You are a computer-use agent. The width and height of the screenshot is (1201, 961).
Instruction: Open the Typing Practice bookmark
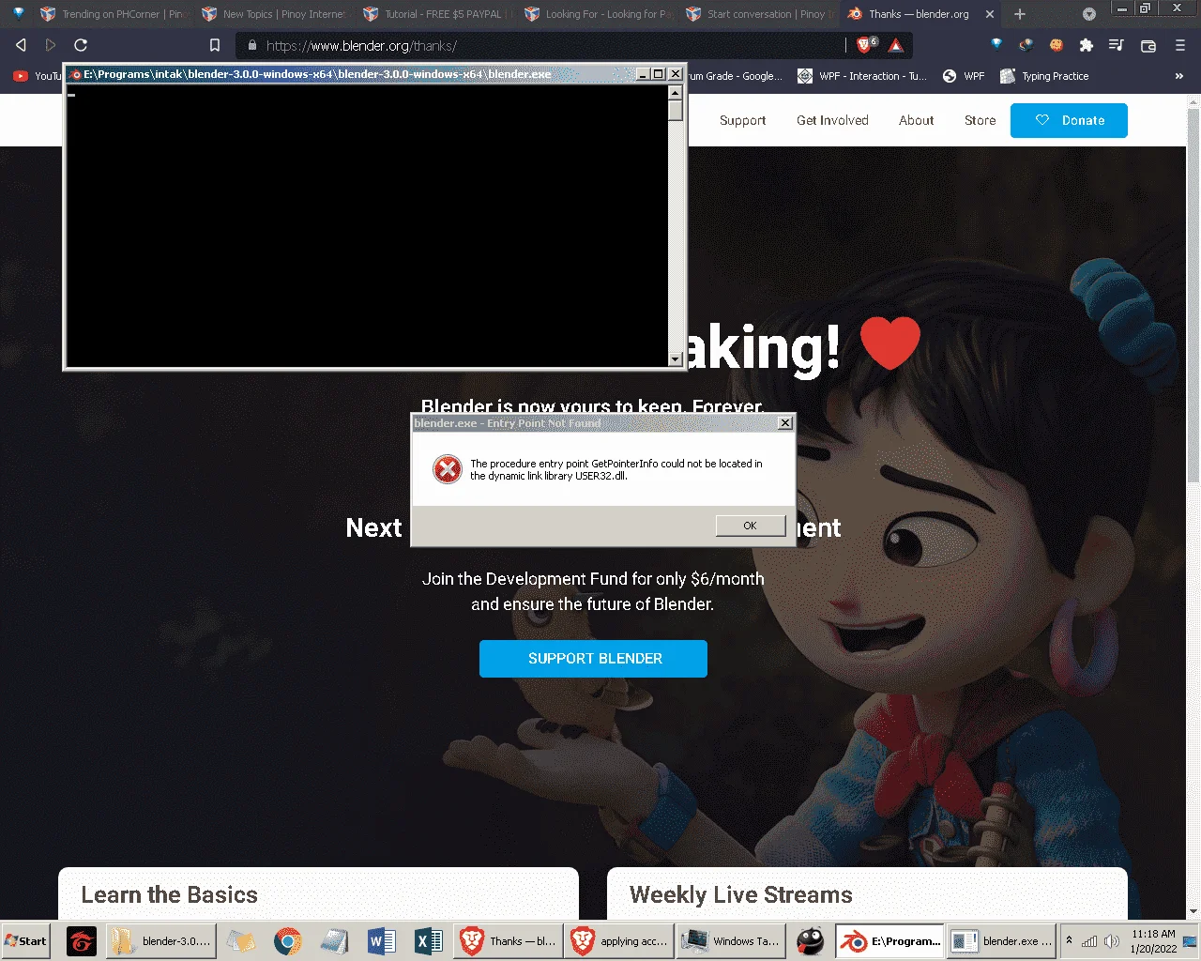(1044, 76)
